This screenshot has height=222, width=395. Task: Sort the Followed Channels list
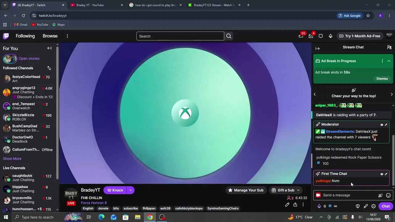(x=49, y=68)
